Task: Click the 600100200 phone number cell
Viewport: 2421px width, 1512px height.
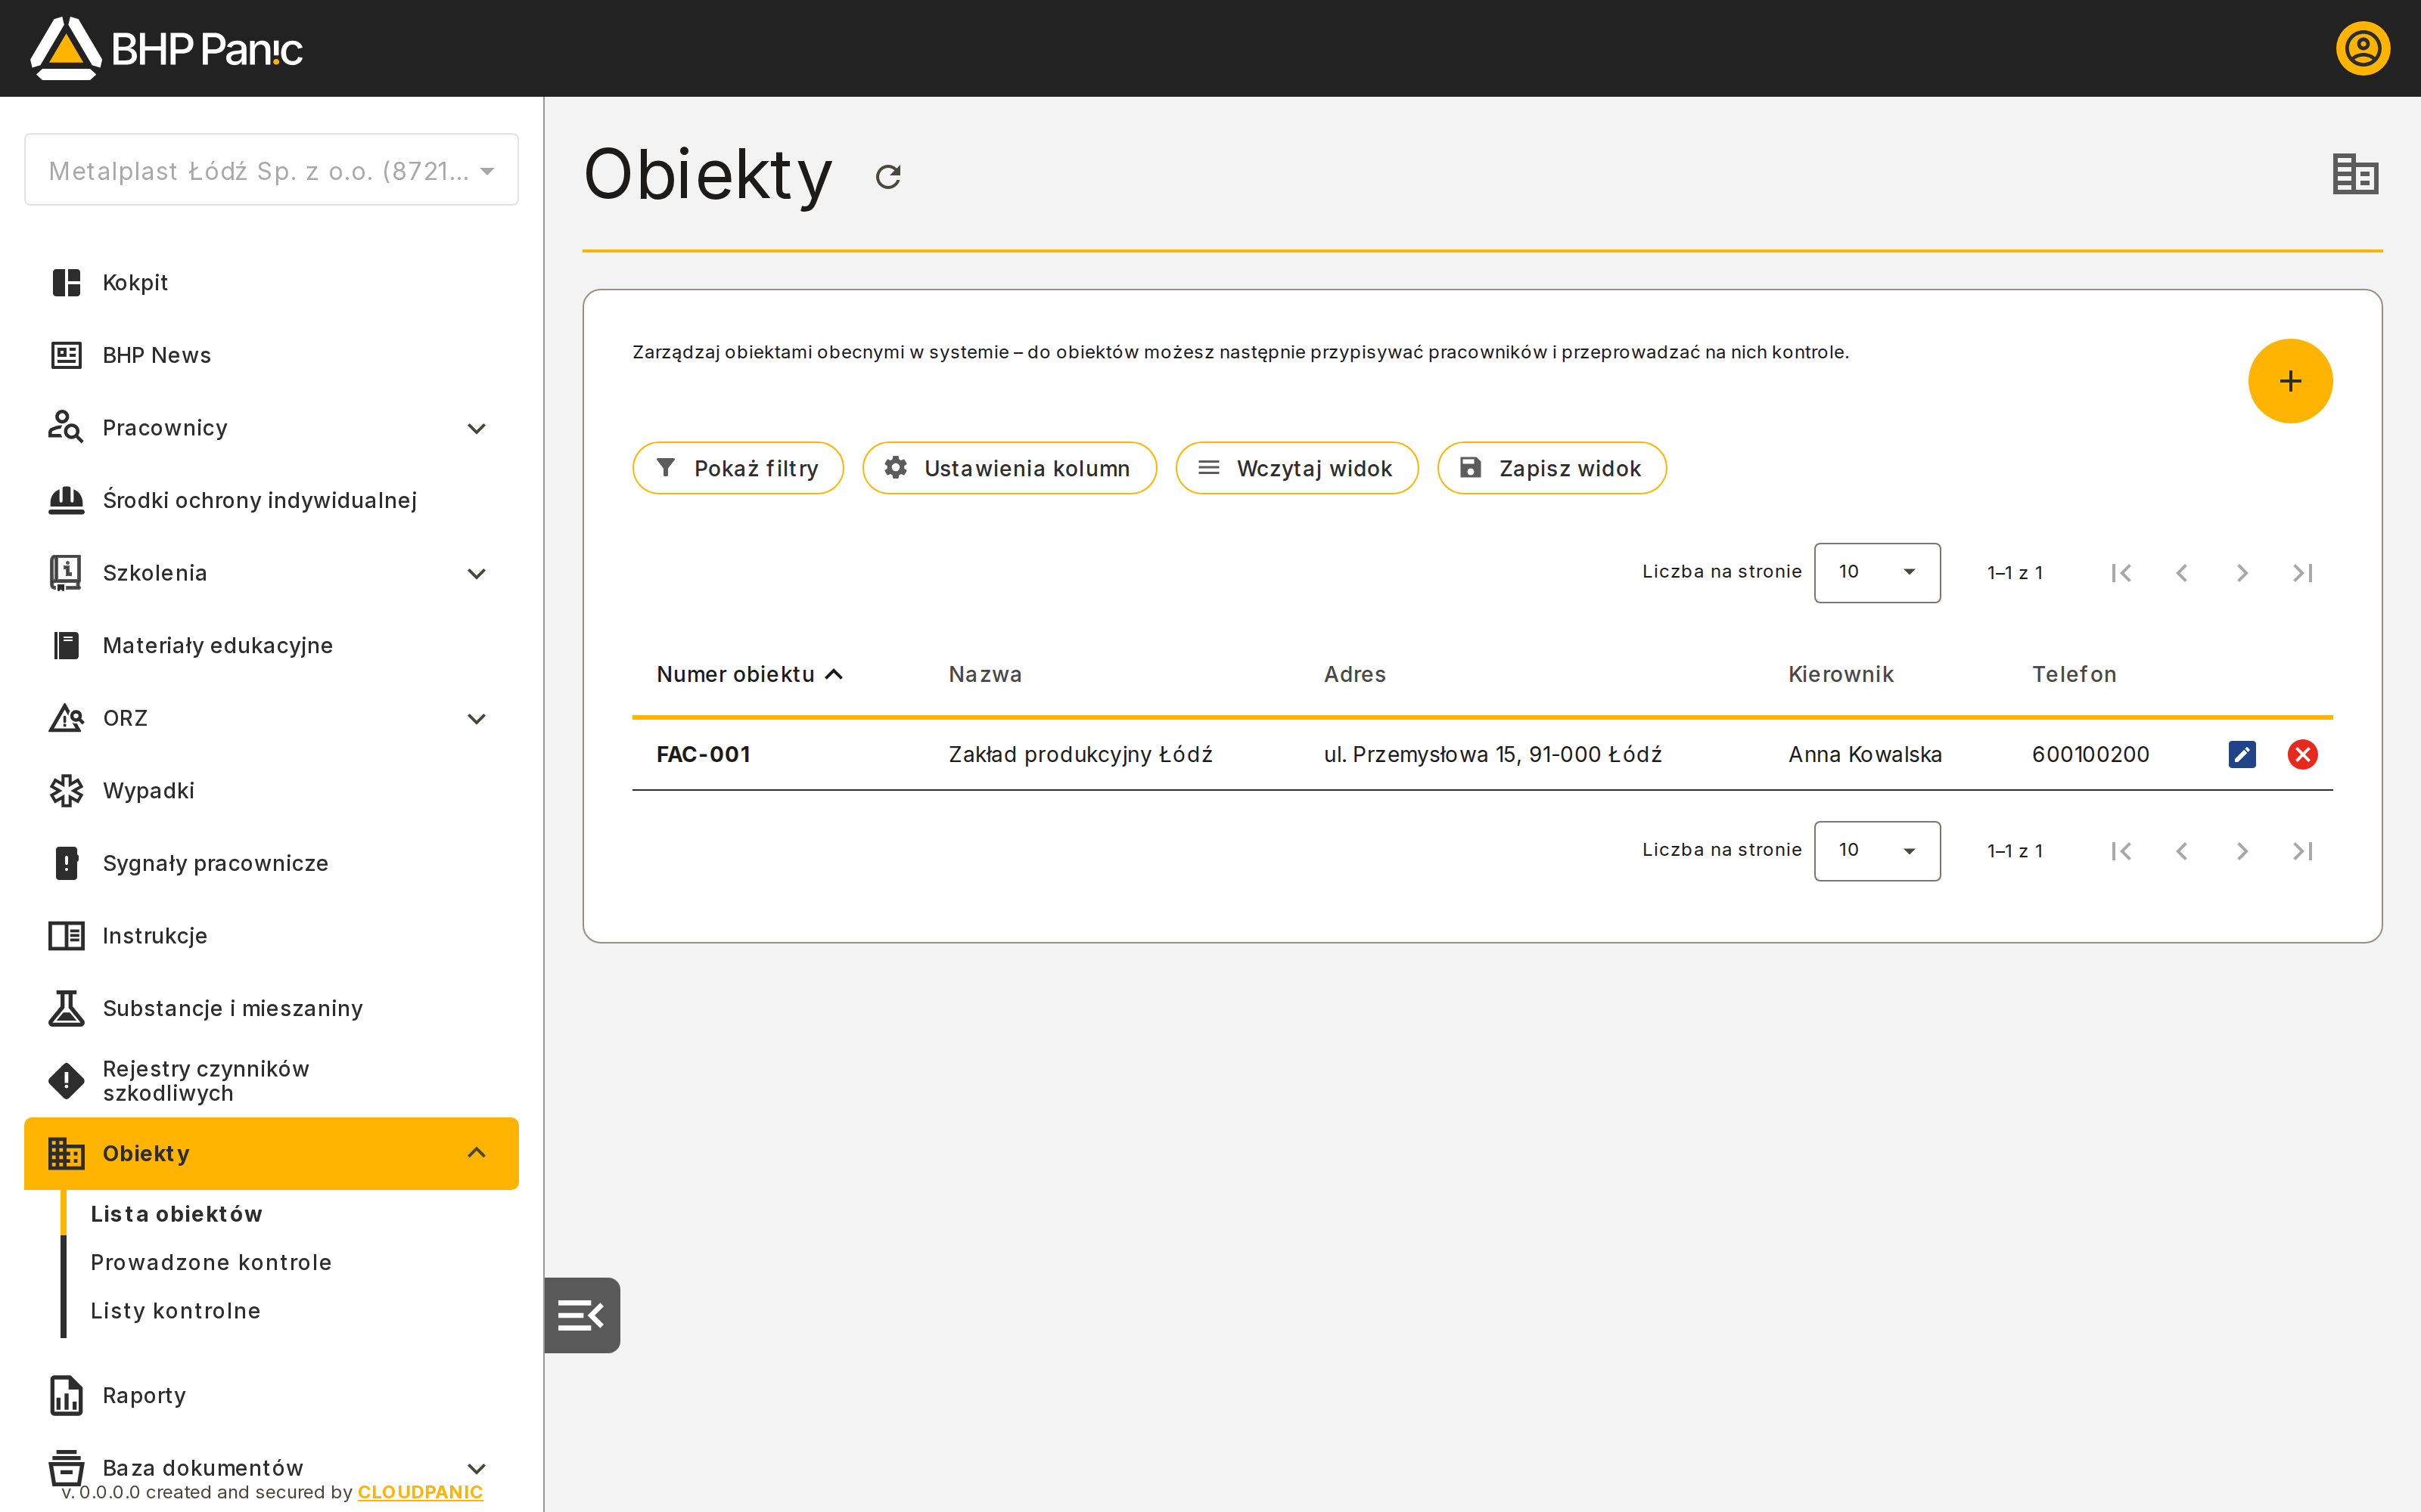Action: [x=2091, y=754]
